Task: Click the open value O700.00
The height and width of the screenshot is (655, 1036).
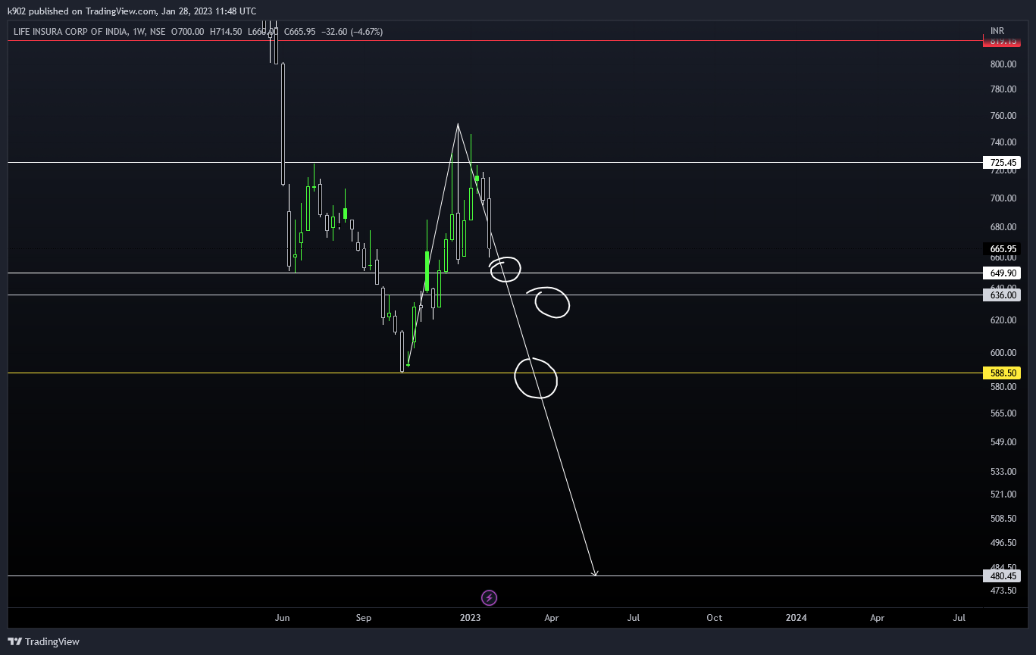Action: (x=188, y=32)
